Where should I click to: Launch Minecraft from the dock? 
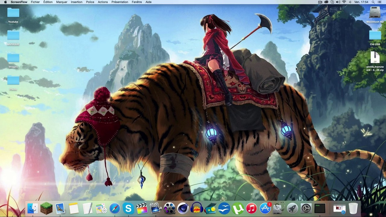[46, 208]
